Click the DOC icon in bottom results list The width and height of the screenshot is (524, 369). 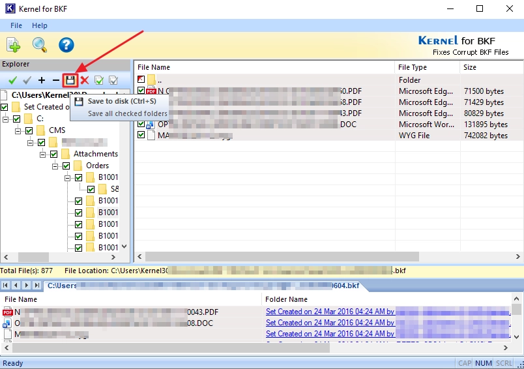[7, 323]
